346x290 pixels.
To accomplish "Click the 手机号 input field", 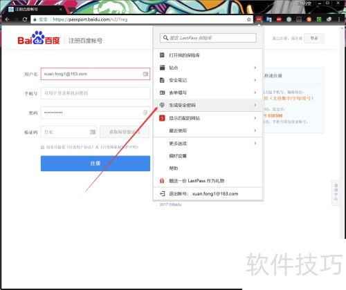I will [x=95, y=93].
